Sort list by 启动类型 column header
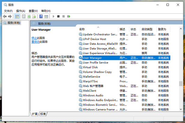 coord(147,29)
